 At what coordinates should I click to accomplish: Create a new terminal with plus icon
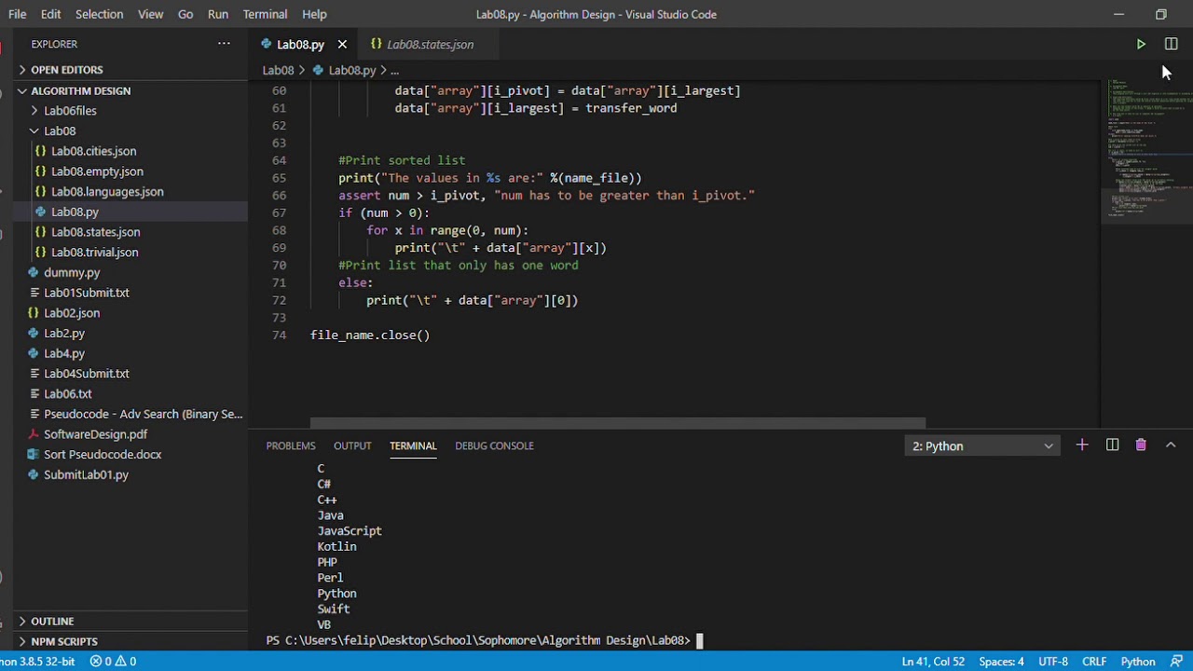1081,445
